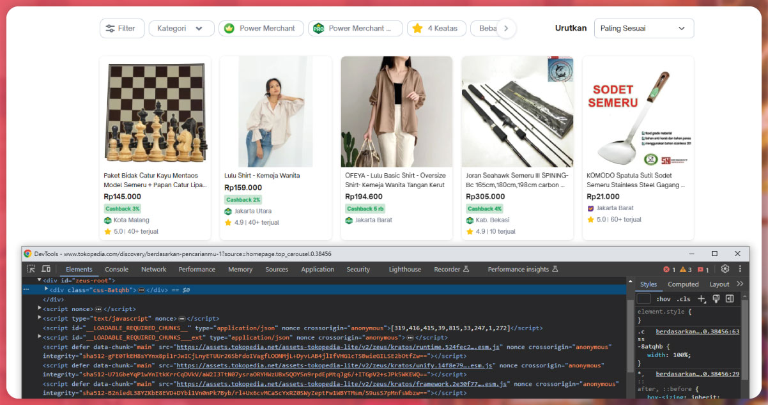The height and width of the screenshot is (405, 768).
Task: Expand the Kategori dropdown
Action: point(181,28)
